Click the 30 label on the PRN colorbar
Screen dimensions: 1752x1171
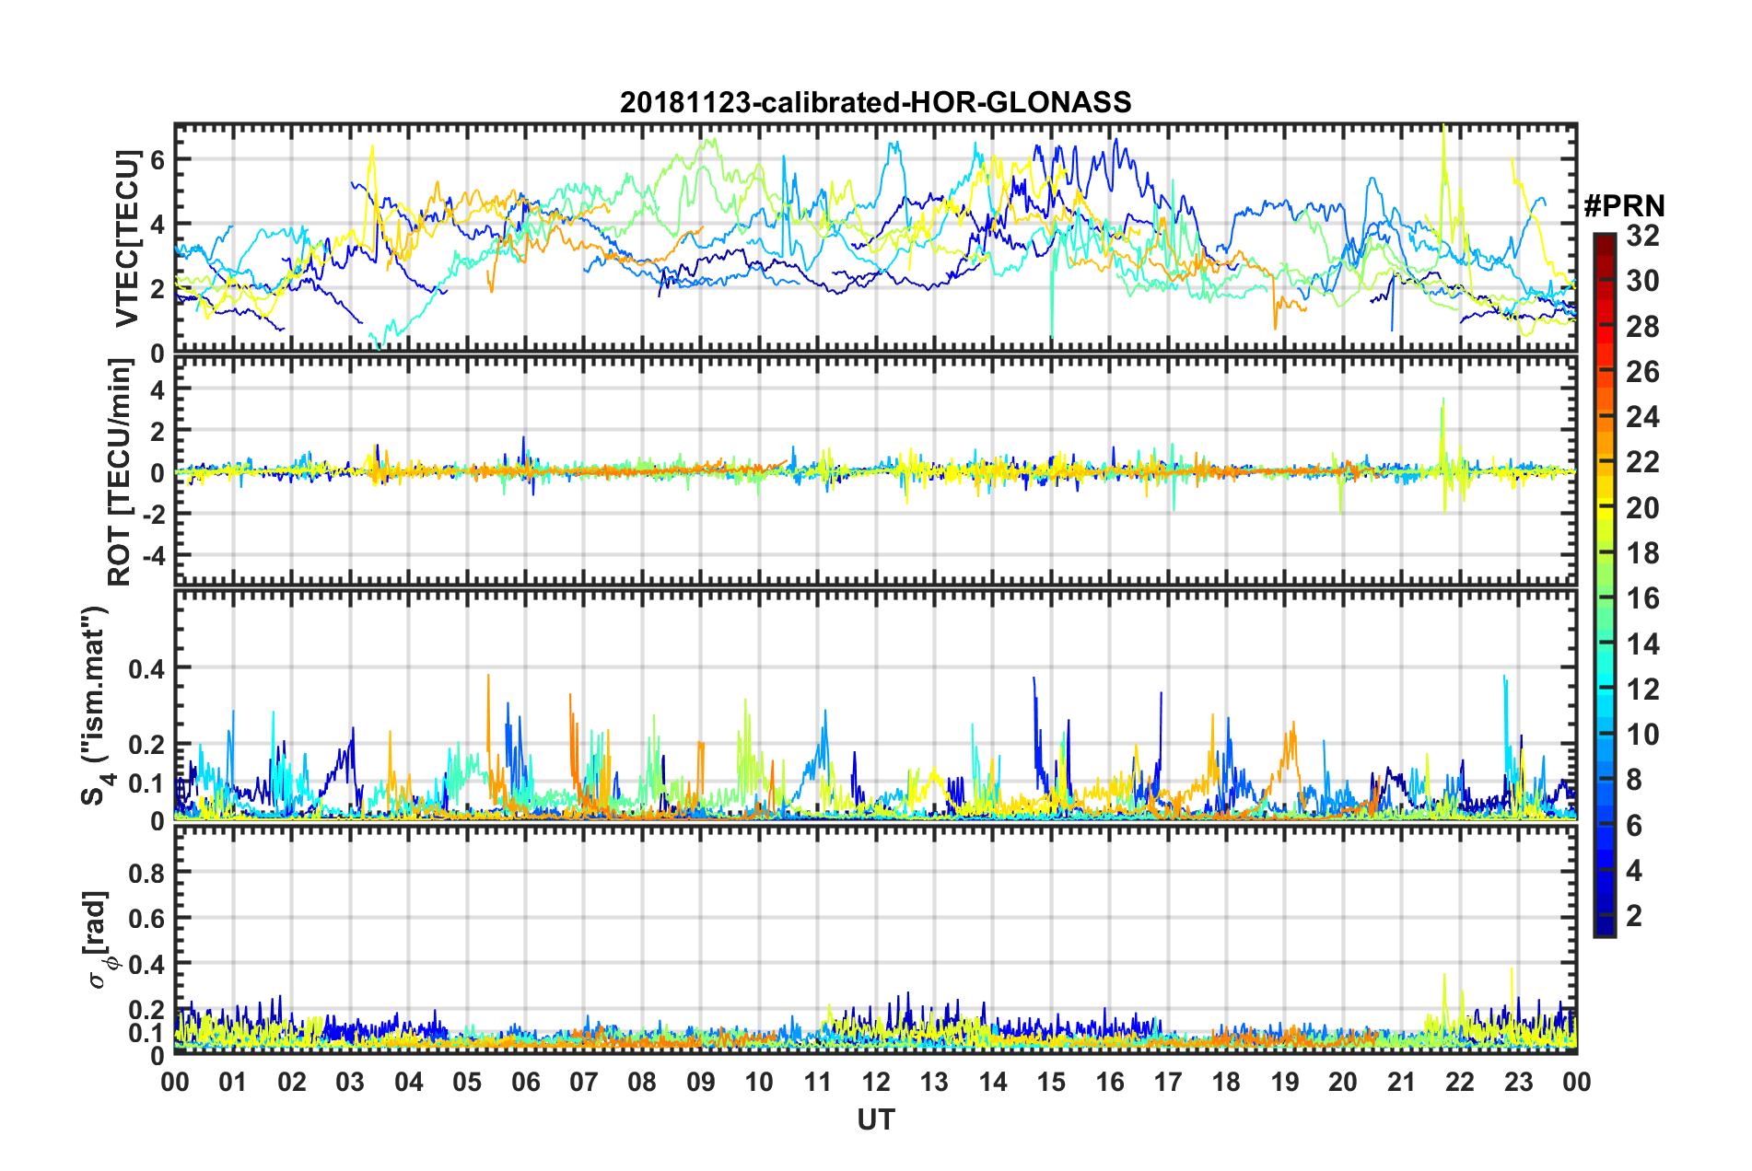coord(1642,281)
